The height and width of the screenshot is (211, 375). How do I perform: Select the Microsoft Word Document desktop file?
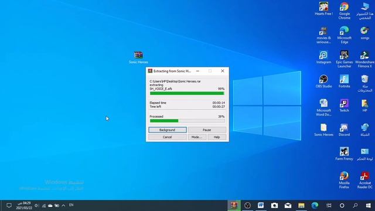pyautogui.click(x=323, y=108)
